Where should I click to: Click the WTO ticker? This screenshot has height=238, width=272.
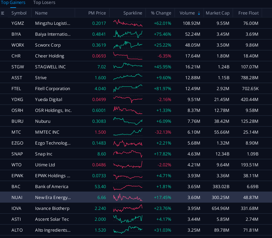[16, 165]
